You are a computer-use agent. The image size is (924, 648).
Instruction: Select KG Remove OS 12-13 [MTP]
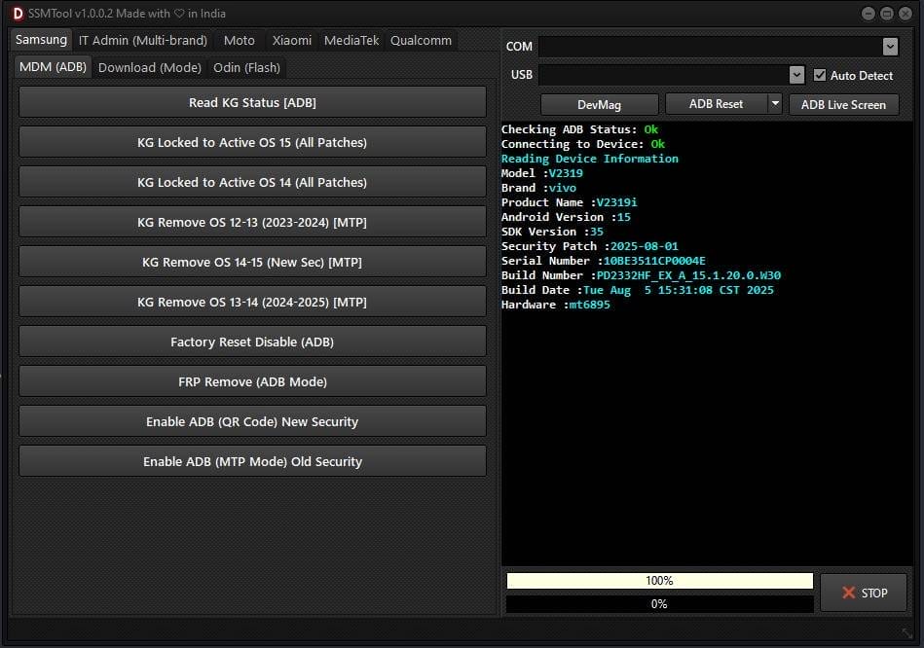click(x=252, y=222)
